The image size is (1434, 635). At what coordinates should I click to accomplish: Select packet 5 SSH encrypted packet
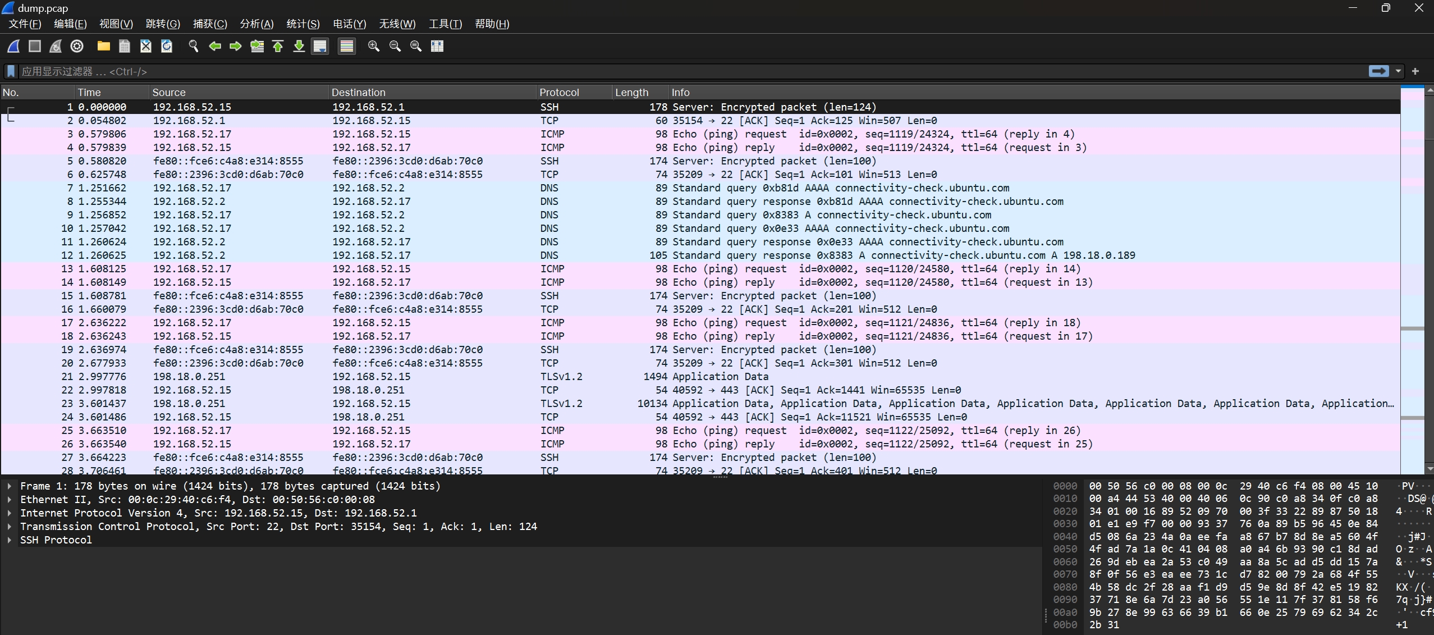[x=700, y=161]
